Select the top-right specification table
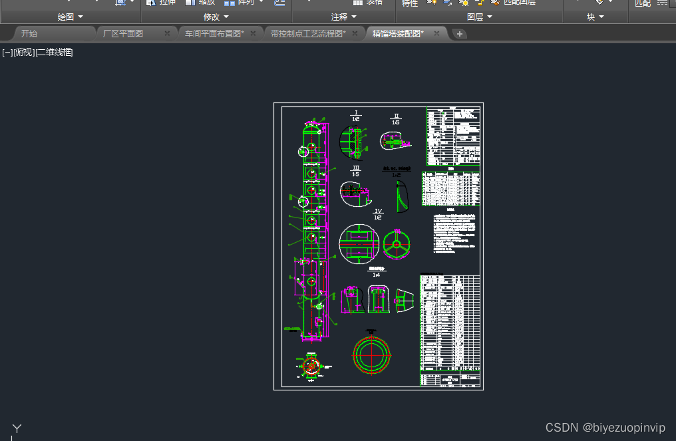Screen dimensions: 676x441 453,136
